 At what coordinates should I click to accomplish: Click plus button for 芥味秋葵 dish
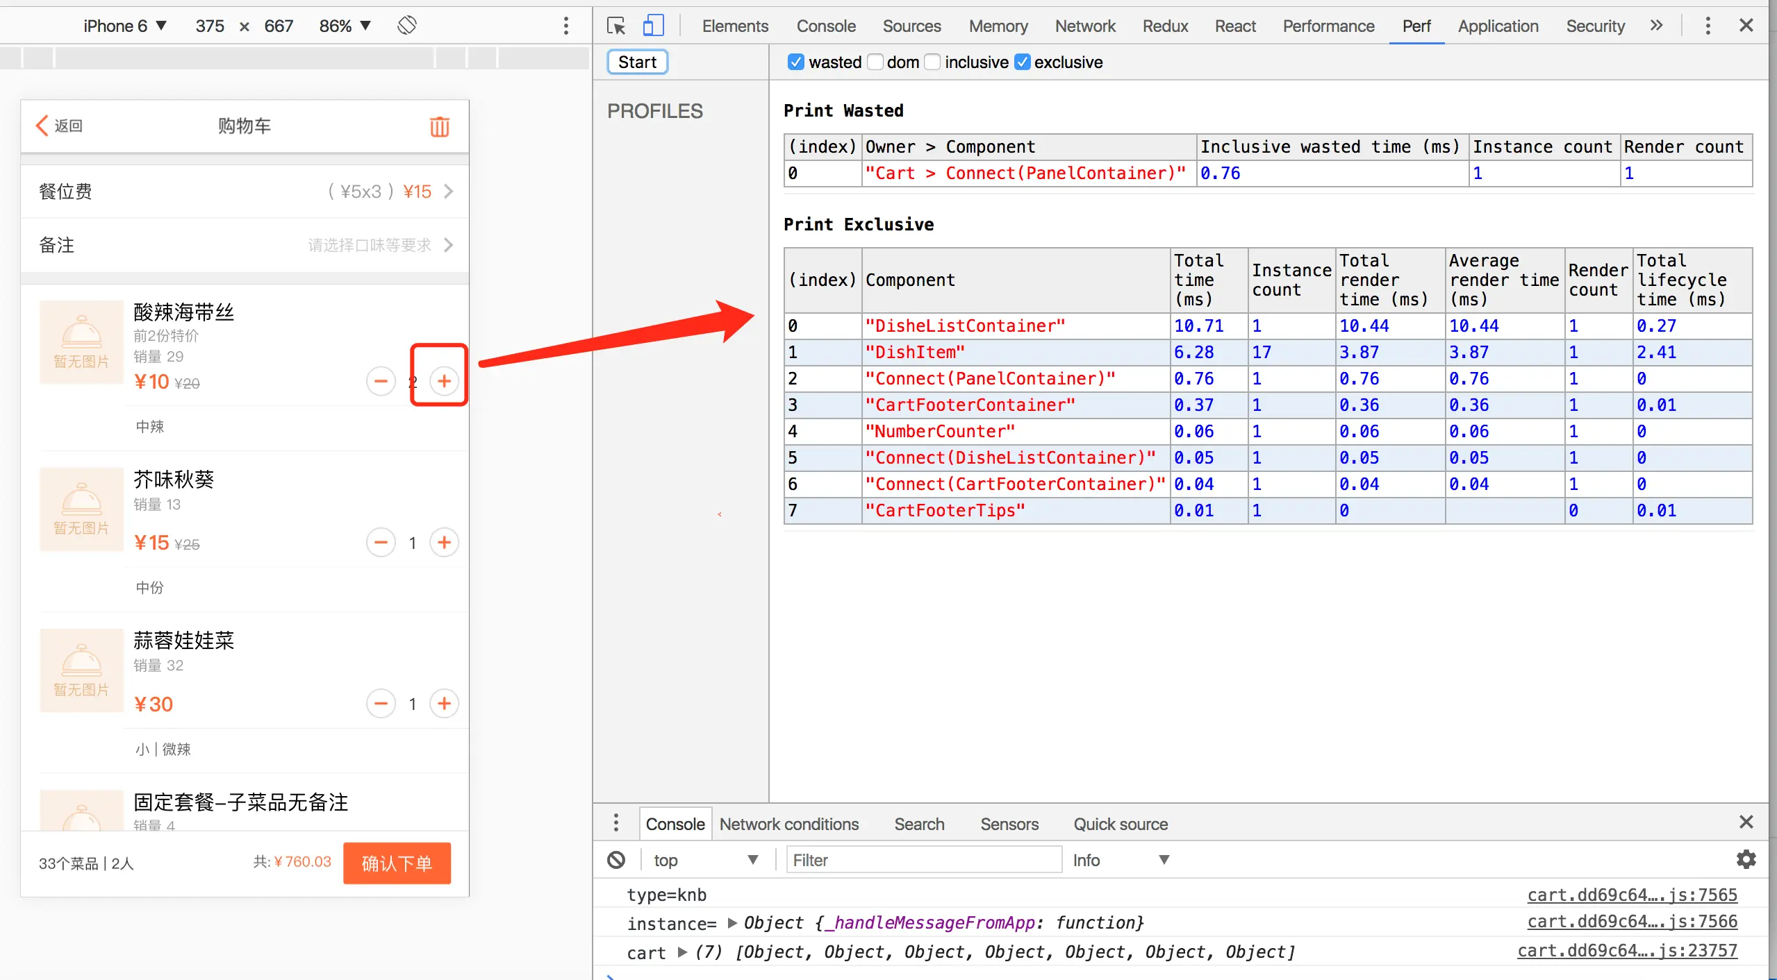[x=445, y=542]
